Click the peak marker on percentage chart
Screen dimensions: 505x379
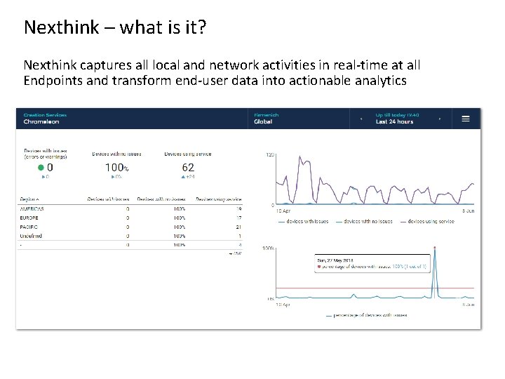(x=435, y=248)
